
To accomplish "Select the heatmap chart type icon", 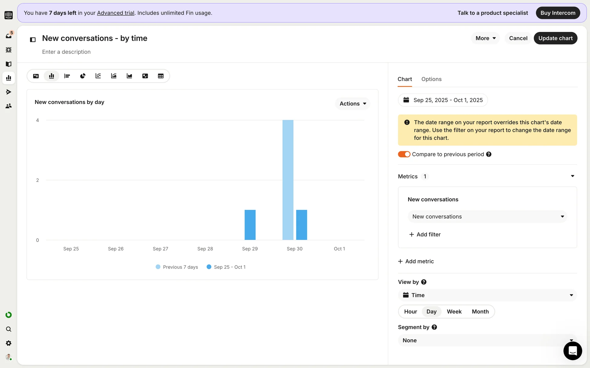I will pyautogui.click(x=145, y=76).
